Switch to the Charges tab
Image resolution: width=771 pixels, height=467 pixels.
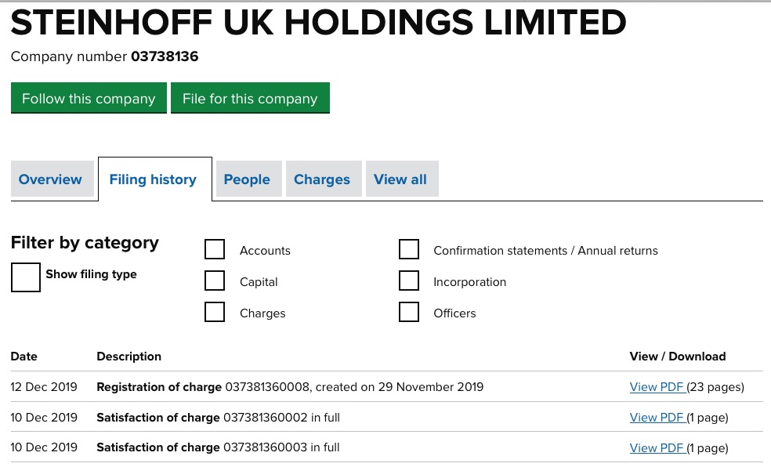(322, 179)
